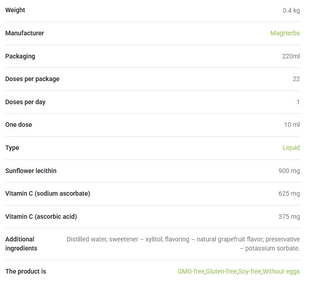
Task: Click the Doses per day value
Action: click(x=298, y=102)
